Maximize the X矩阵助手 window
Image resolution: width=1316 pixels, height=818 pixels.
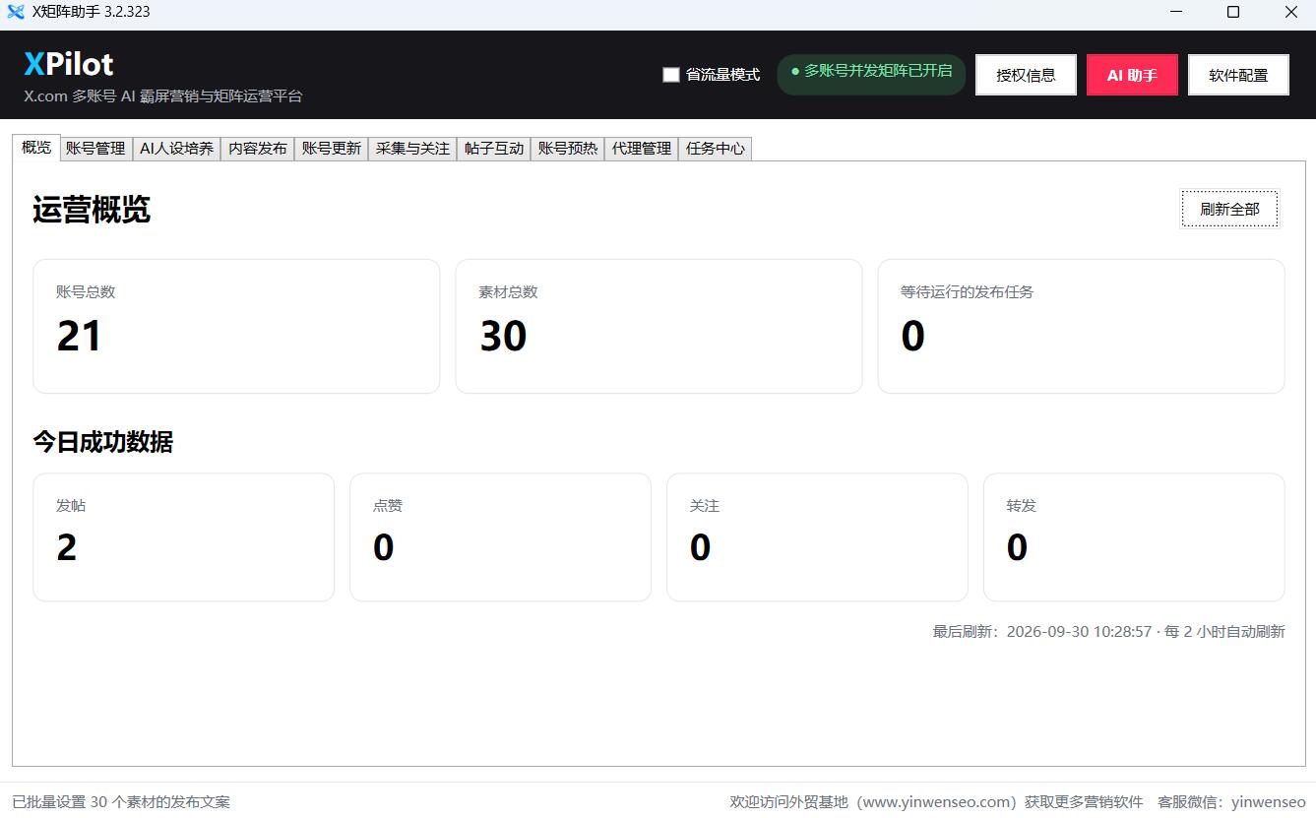click(x=1233, y=12)
